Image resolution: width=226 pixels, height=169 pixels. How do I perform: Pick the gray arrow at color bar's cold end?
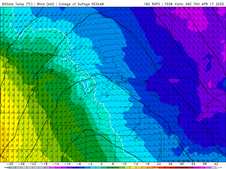point(7,168)
